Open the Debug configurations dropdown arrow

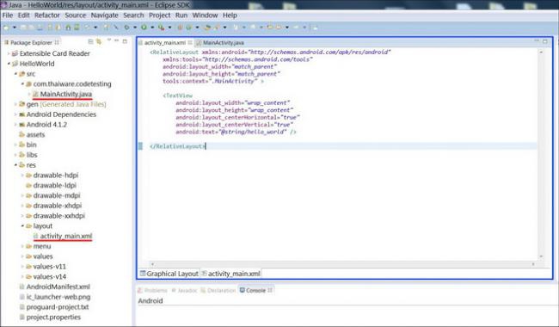[x=135, y=27]
